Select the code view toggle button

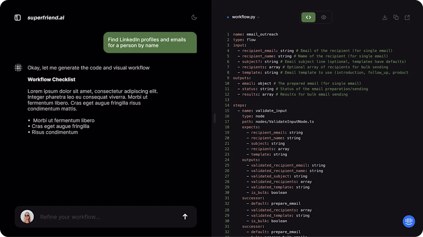point(308,17)
